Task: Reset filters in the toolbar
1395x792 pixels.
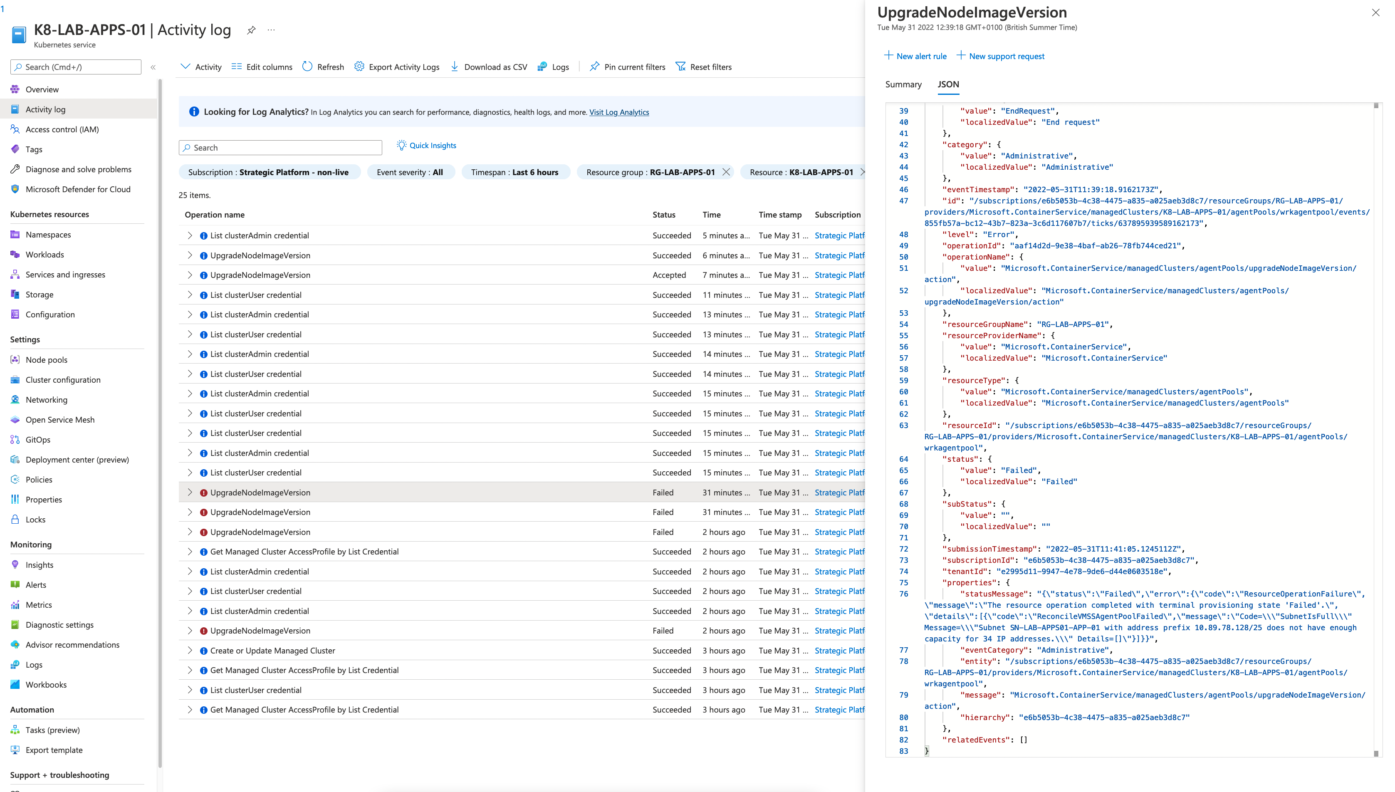Action: (704, 67)
